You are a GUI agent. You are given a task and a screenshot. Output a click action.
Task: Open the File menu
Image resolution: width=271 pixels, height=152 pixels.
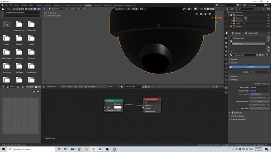[x=6, y=5]
